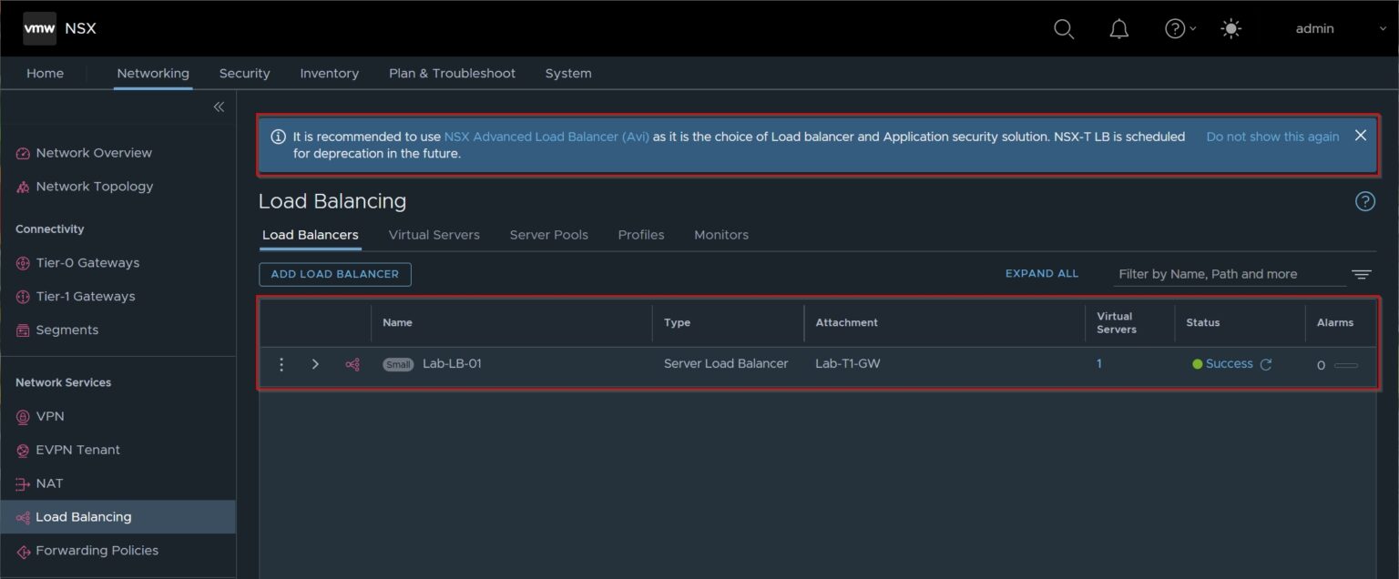The image size is (1399, 579).
Task: Toggle the display theme with the sun icon
Action: (1231, 28)
